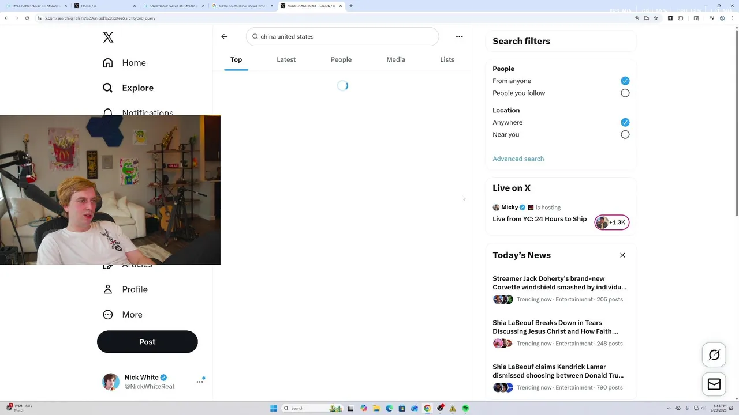739x415 pixels.
Task: Open Shia LaBeouf Breaks Down in Tears story
Action: click(555, 327)
